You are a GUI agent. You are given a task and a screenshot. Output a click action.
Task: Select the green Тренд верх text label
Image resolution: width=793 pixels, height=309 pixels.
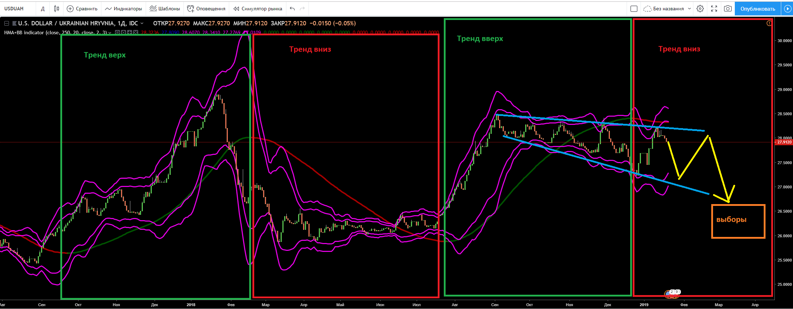105,55
